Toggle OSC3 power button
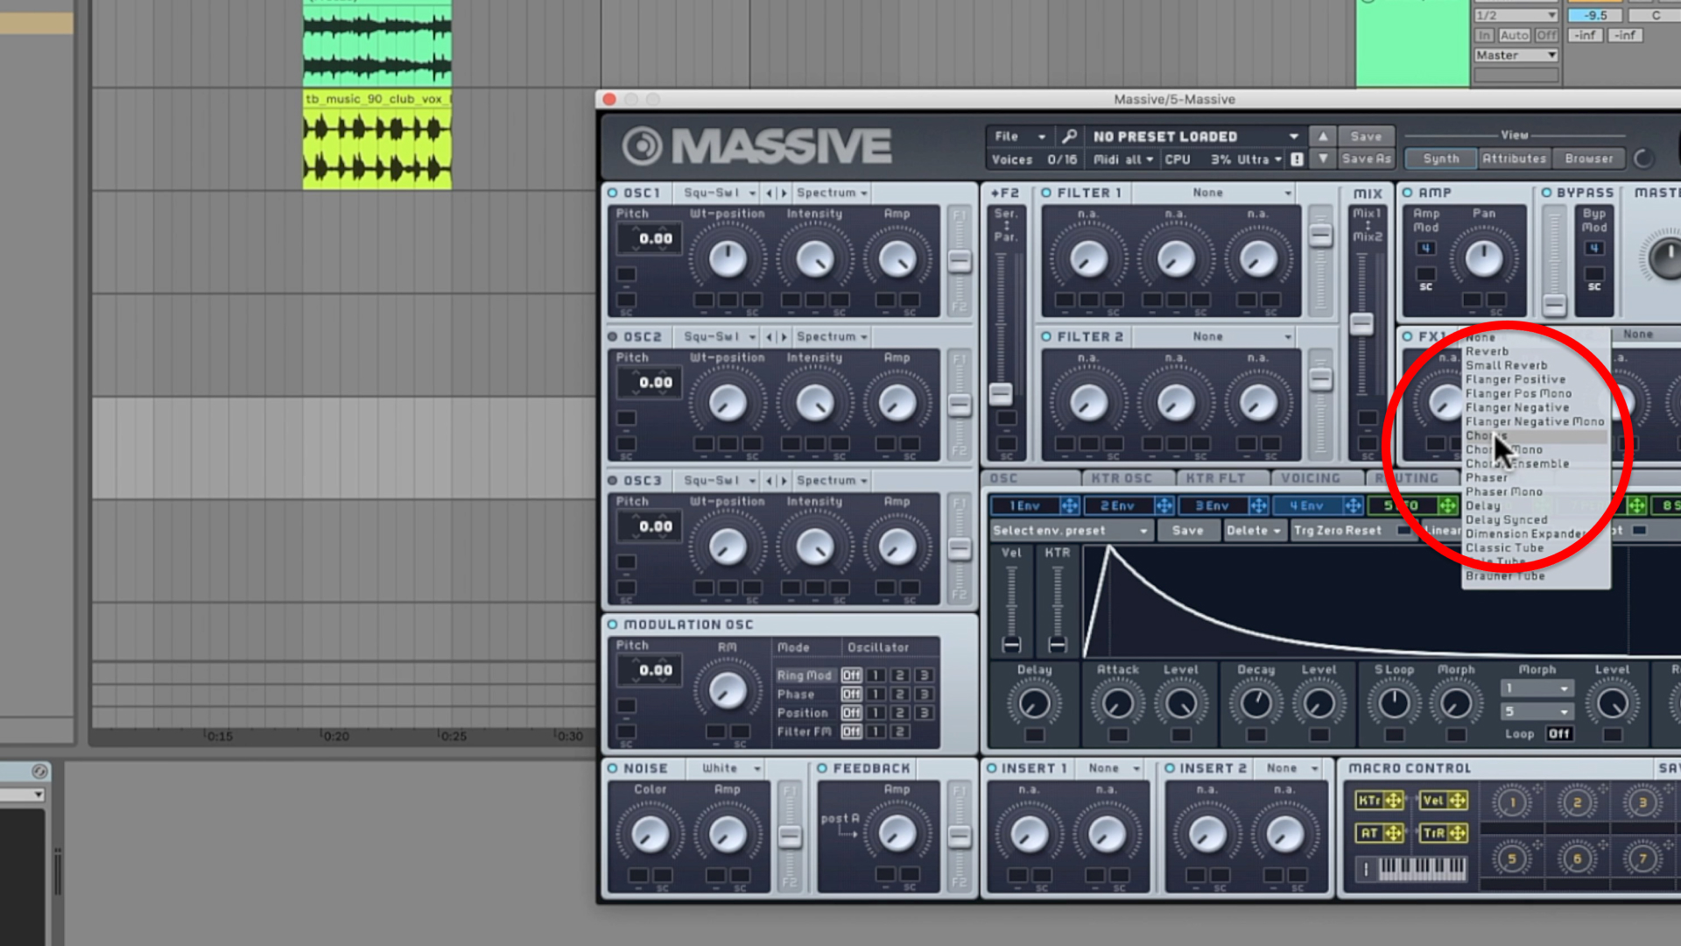Screen dimensions: 1681x946 point(613,481)
